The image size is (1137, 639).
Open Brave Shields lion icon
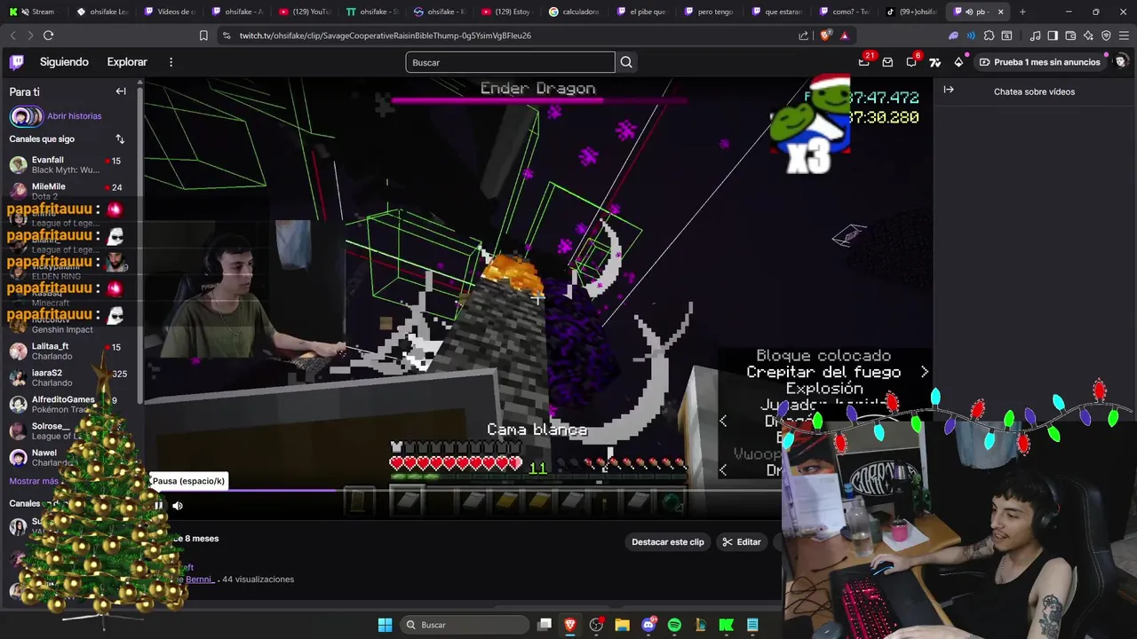826,35
